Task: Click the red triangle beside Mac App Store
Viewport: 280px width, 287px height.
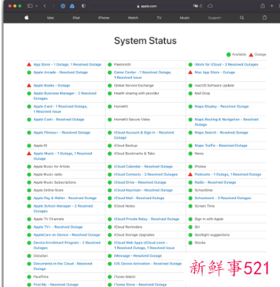Action: click(x=191, y=73)
